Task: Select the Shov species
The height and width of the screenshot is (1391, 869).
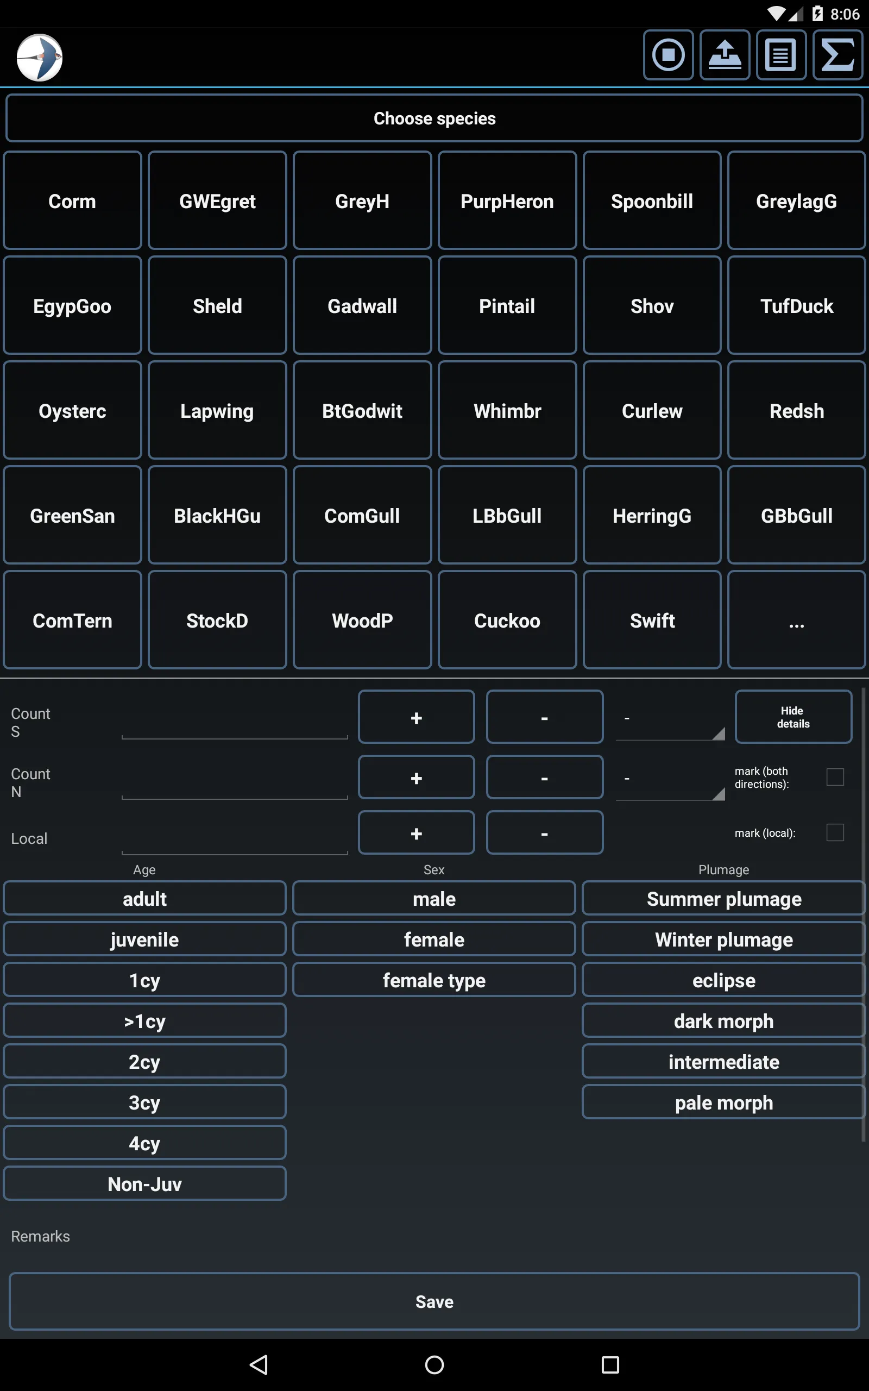Action: pyautogui.click(x=652, y=305)
